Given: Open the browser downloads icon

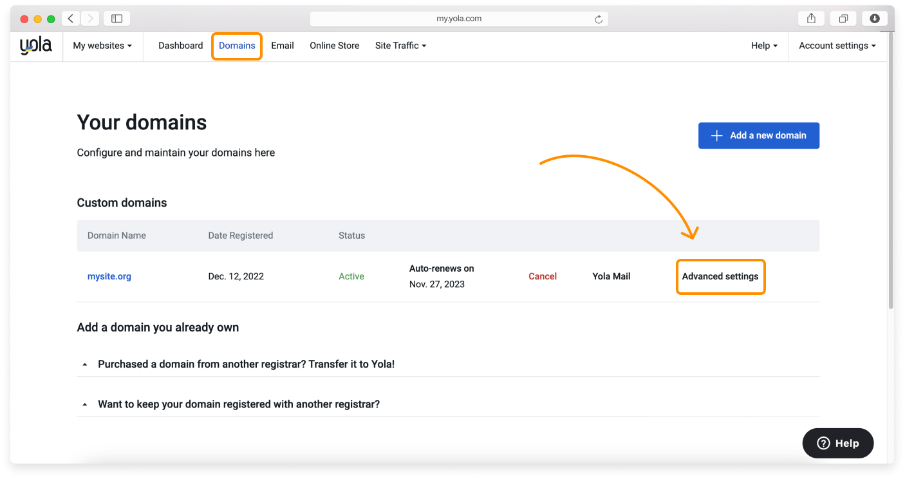Looking at the screenshot, I should 874,18.
